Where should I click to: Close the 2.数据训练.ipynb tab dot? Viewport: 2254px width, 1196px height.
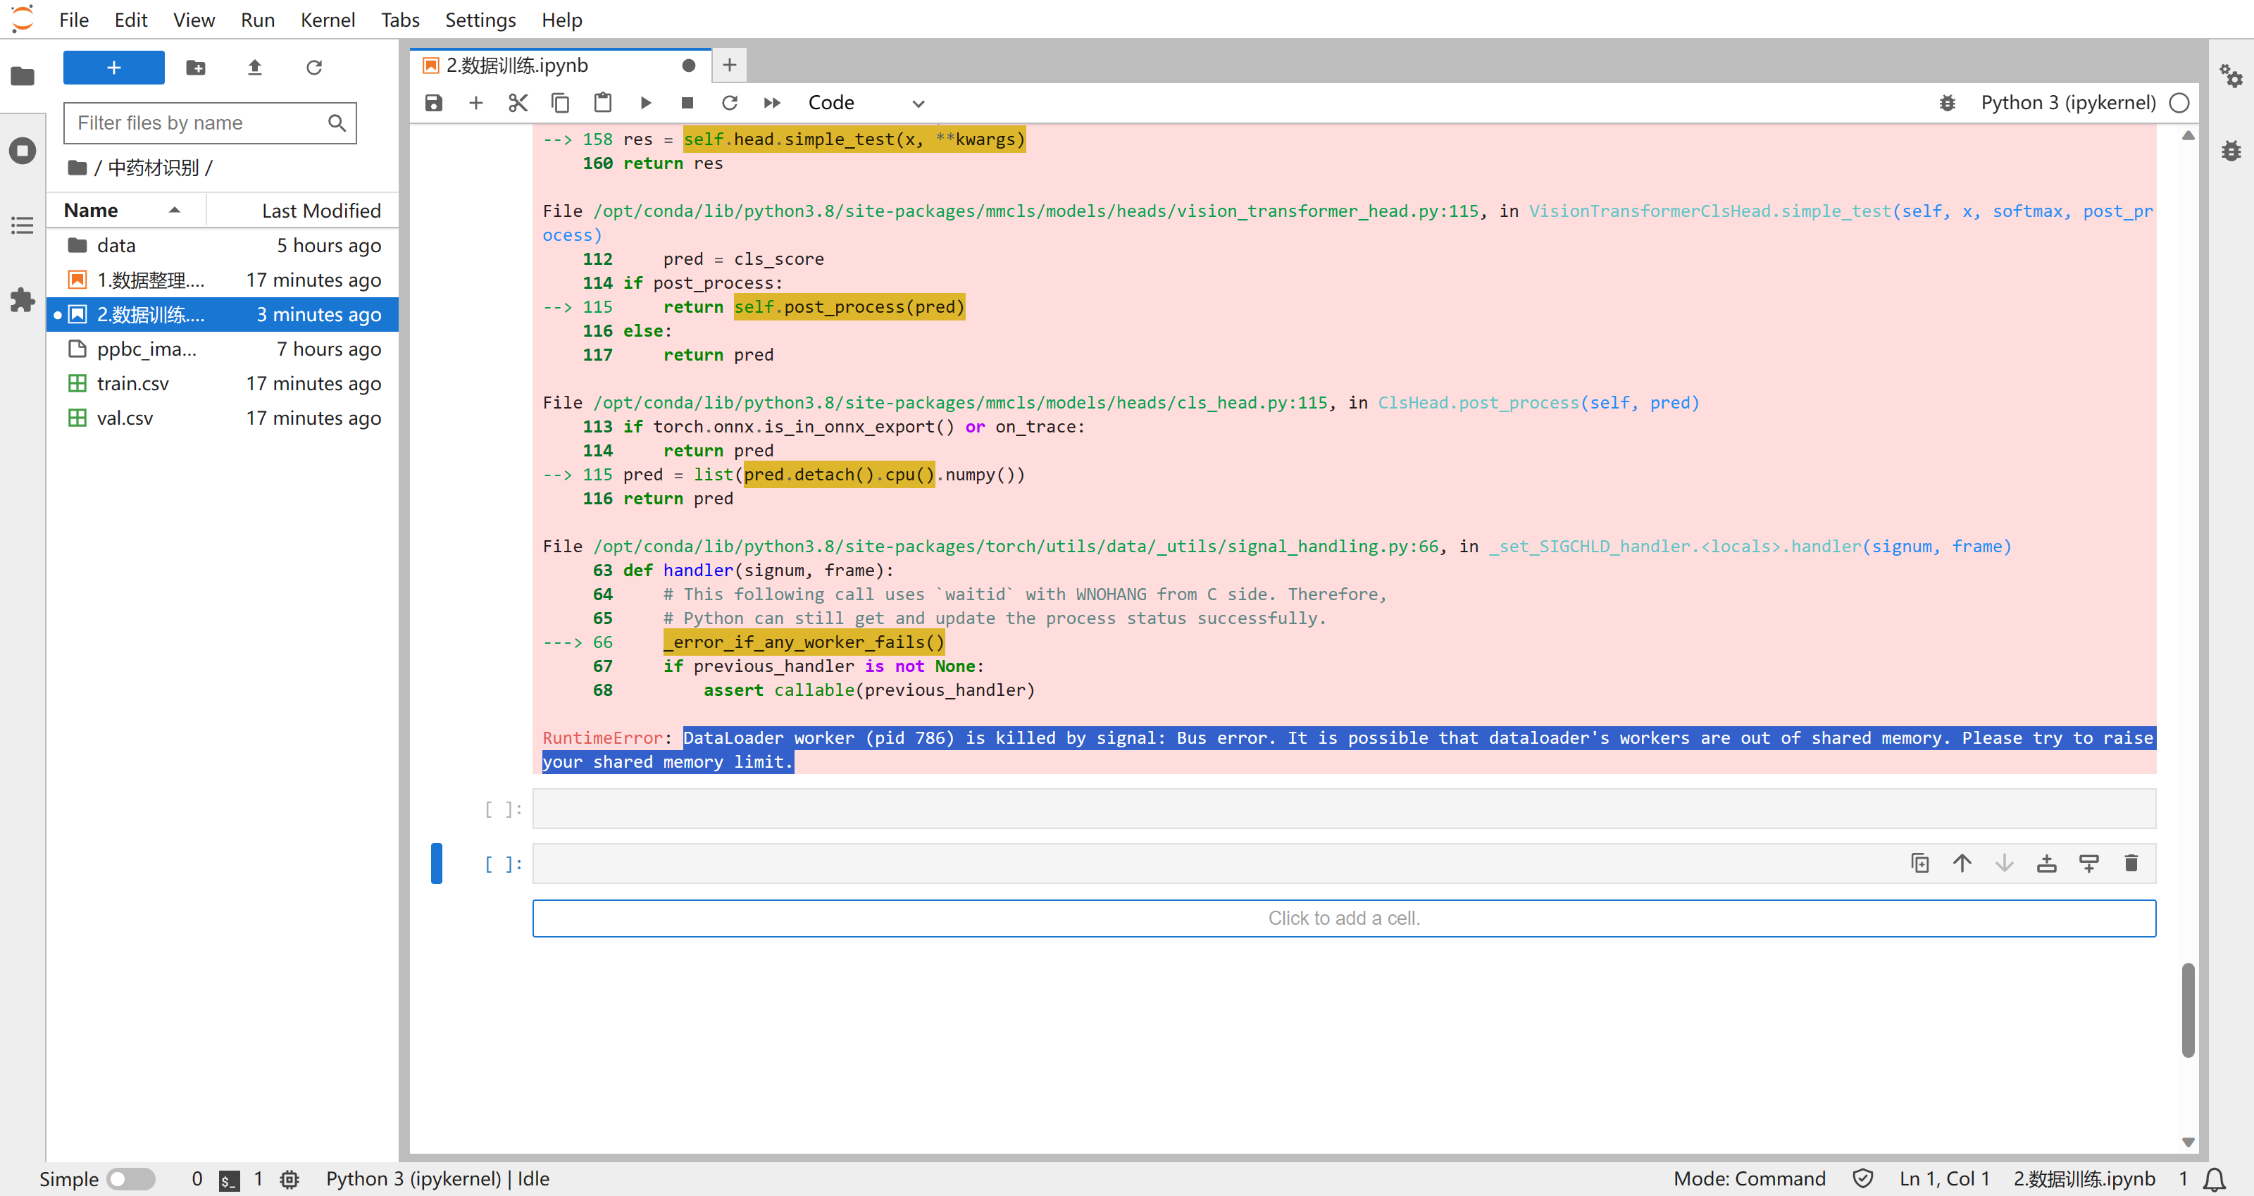tap(689, 66)
